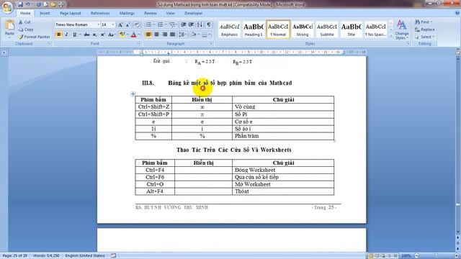Screen dimensions: 461x259
Task: Open the Numbering list dropdown
Action: 166,24
